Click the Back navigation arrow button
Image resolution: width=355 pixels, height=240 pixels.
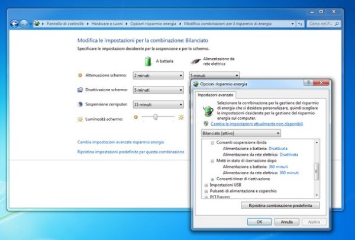14,23
